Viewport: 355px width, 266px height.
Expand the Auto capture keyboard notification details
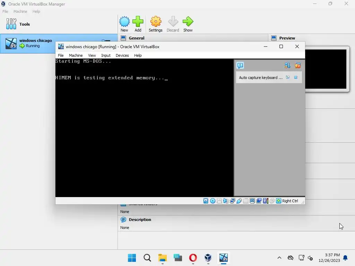287,77
